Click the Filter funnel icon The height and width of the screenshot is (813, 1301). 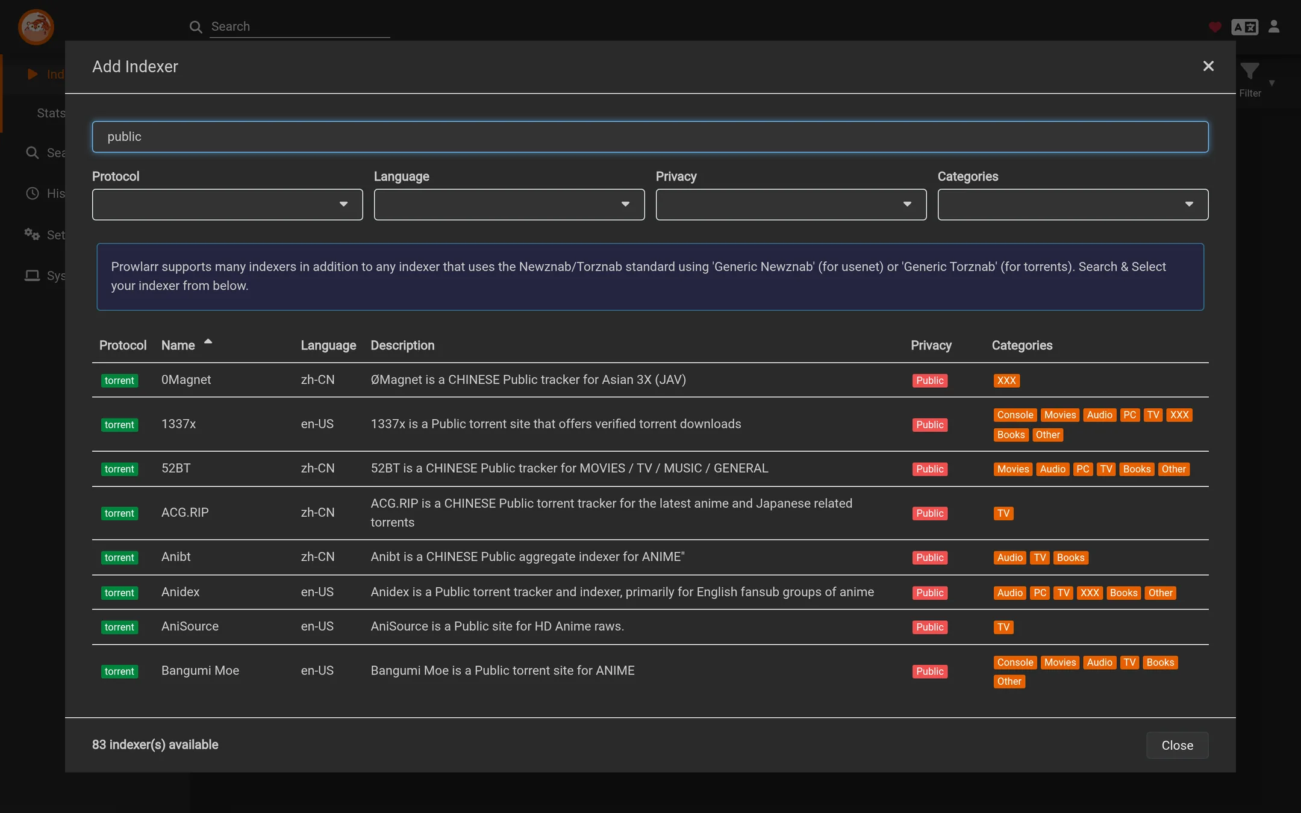1250,72
